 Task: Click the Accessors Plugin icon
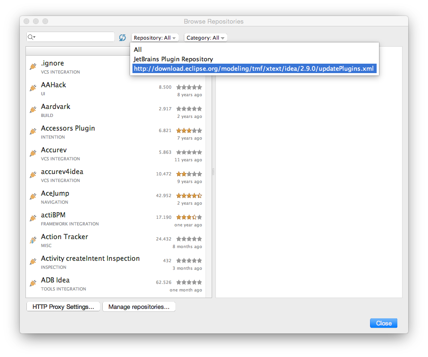click(x=32, y=132)
